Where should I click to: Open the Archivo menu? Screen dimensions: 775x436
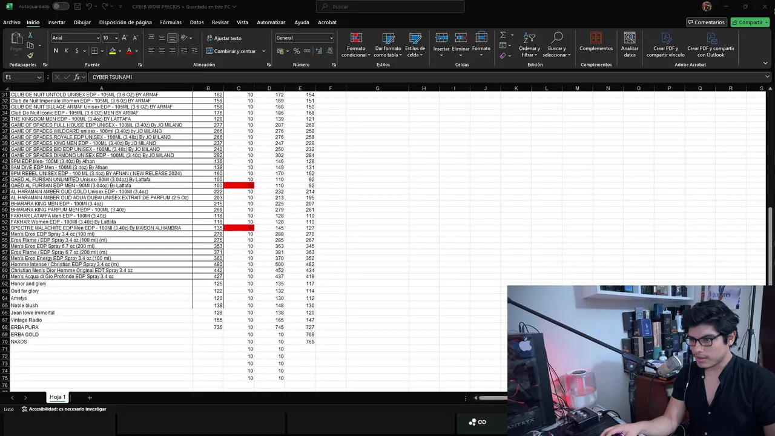(x=12, y=22)
